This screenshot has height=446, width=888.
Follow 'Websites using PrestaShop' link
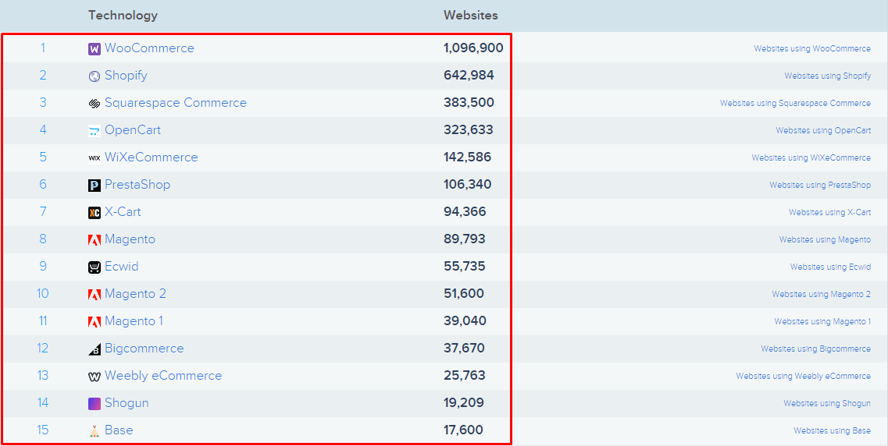point(820,185)
